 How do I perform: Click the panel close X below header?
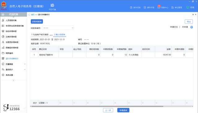pos(196,14)
